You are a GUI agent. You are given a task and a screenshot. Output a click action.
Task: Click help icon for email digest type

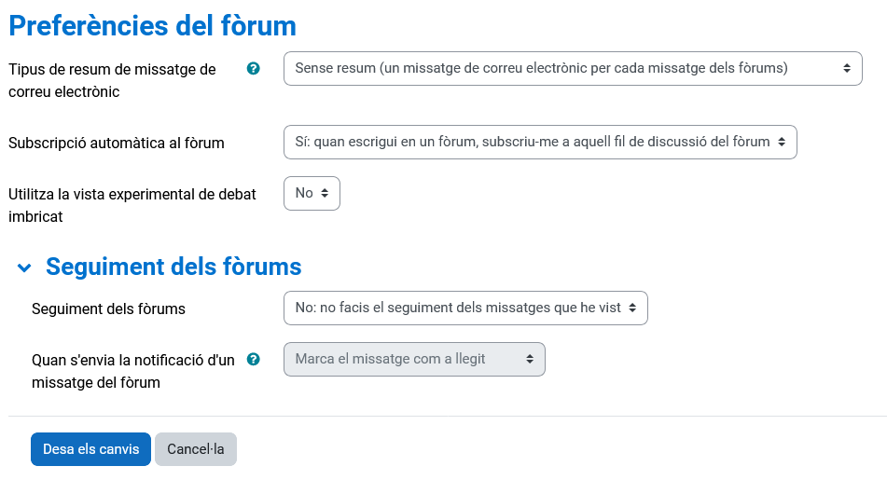(x=253, y=69)
